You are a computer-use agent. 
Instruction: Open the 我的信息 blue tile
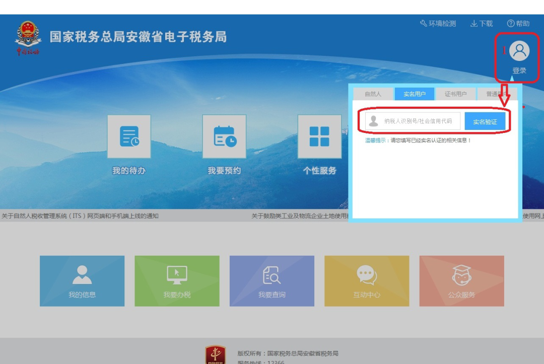coord(82,281)
